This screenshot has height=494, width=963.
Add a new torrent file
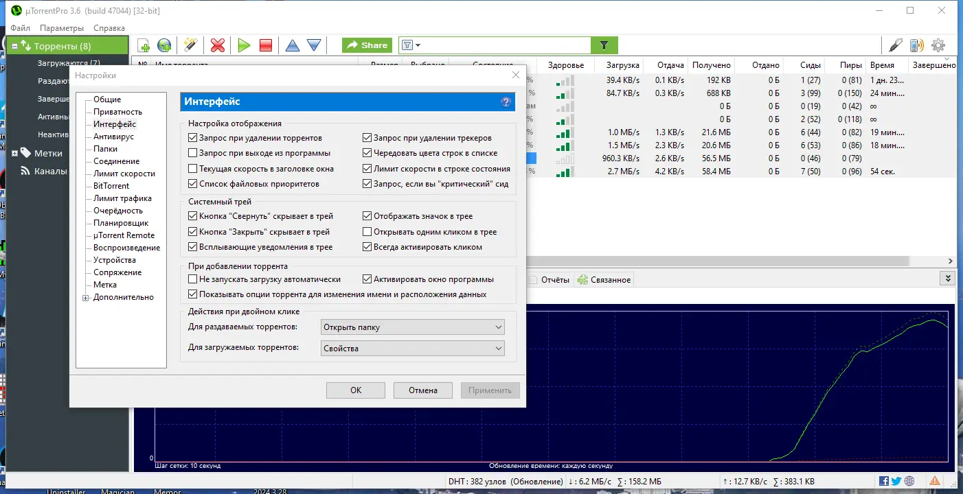(144, 45)
